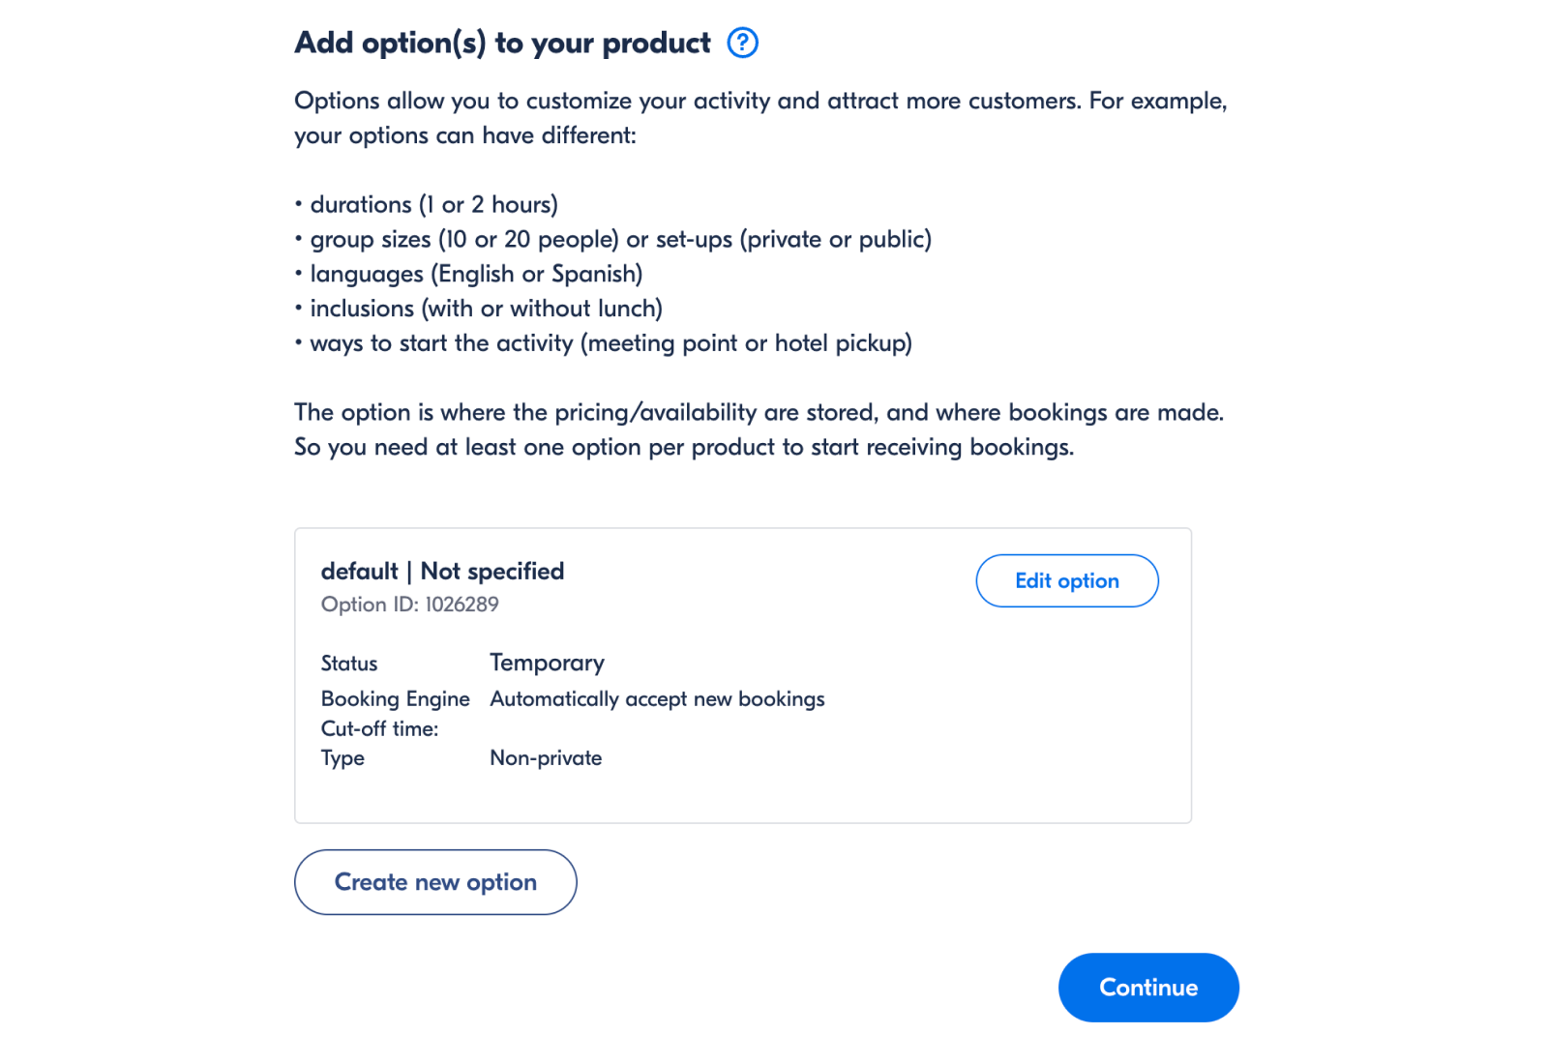The image size is (1548, 1064).
Task: Select the option titled default | Not specified
Action: [x=443, y=571]
